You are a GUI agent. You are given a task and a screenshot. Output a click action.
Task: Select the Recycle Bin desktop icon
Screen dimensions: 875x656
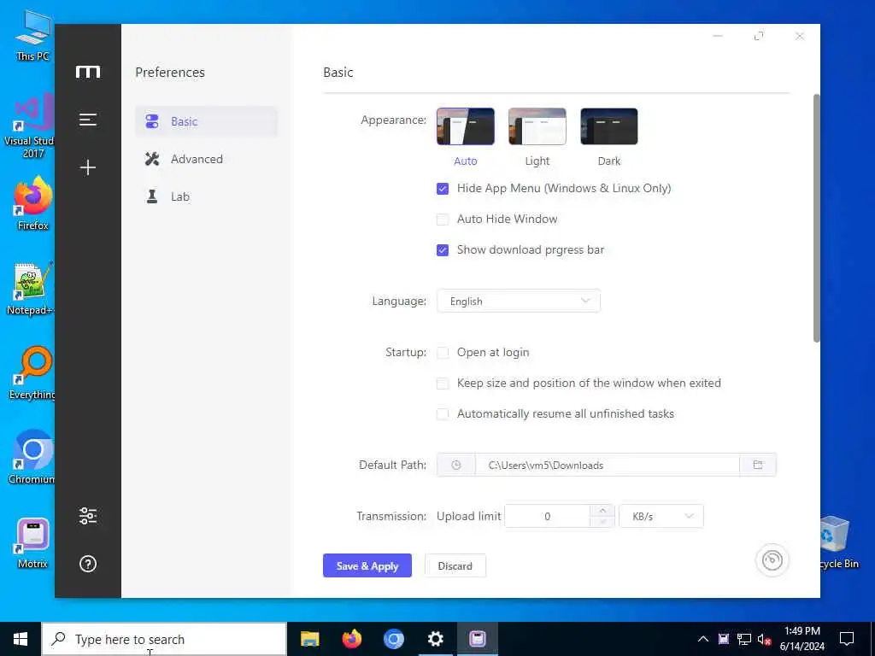[839, 542]
